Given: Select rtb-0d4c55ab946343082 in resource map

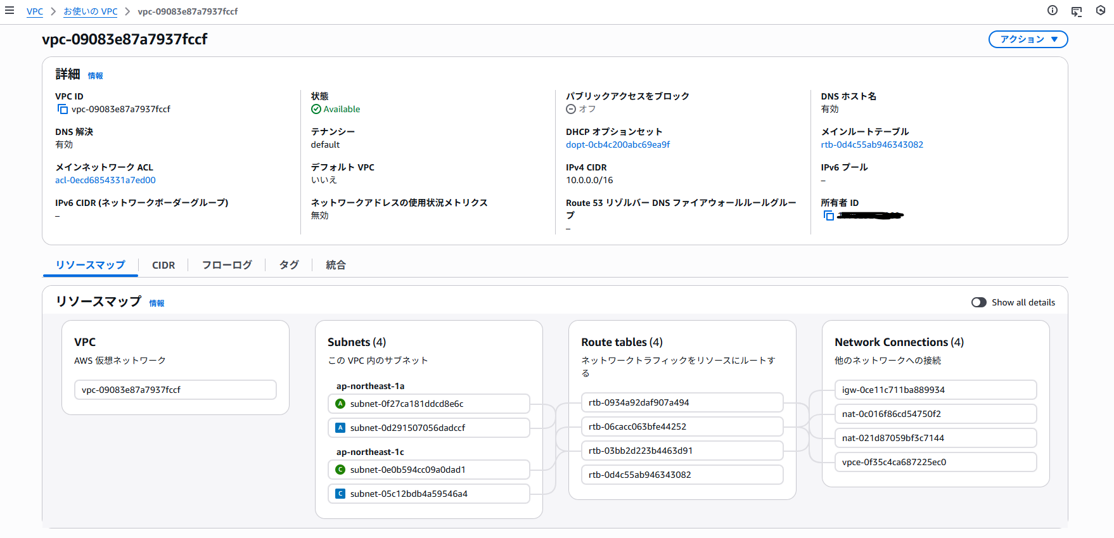Looking at the screenshot, I should [x=682, y=475].
